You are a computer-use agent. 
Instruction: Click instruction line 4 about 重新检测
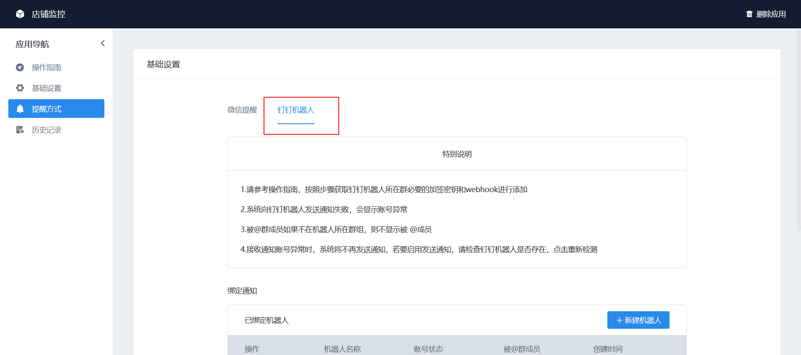pyautogui.click(x=419, y=250)
